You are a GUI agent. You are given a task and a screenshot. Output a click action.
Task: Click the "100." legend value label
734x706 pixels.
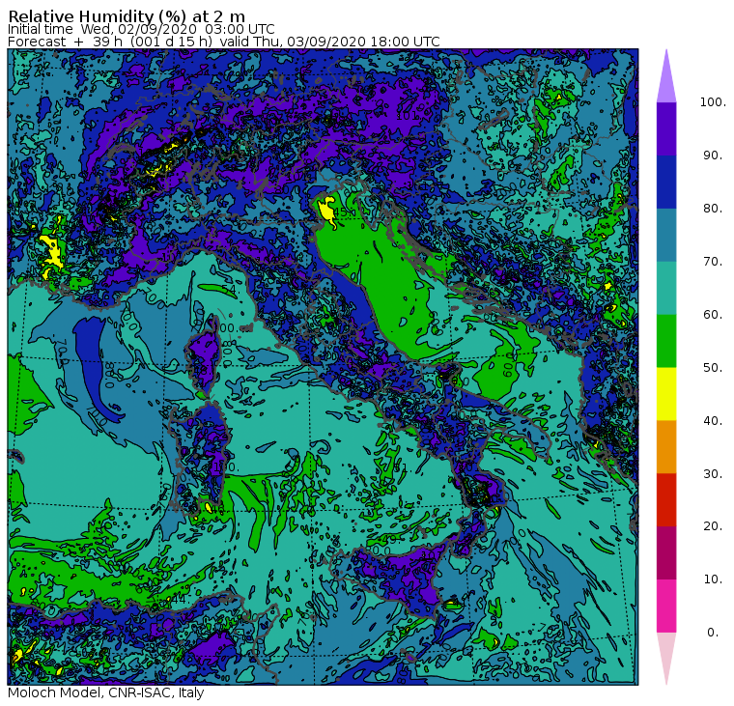pos(713,102)
